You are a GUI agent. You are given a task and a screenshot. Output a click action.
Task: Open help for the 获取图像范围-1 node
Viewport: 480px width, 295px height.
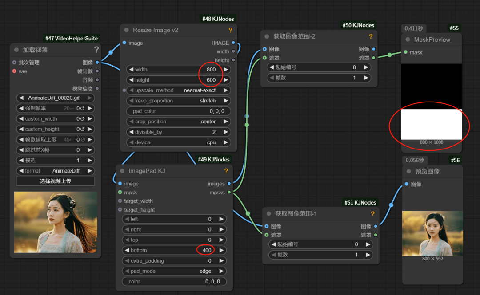tap(373, 214)
